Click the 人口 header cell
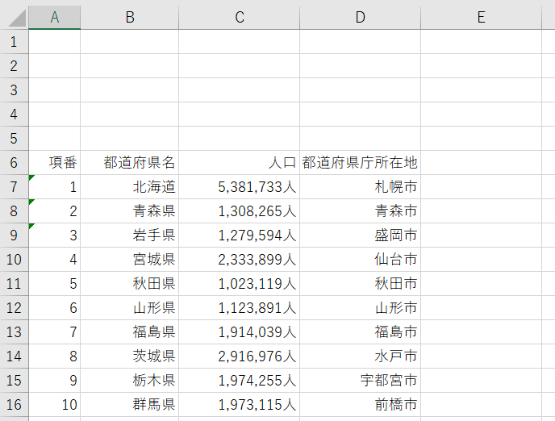 [240, 162]
